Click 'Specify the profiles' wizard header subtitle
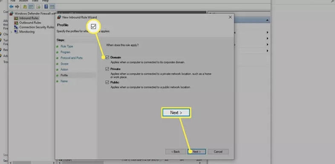Image resolution: width=335 pixels, height=164 pixels. pos(83,32)
